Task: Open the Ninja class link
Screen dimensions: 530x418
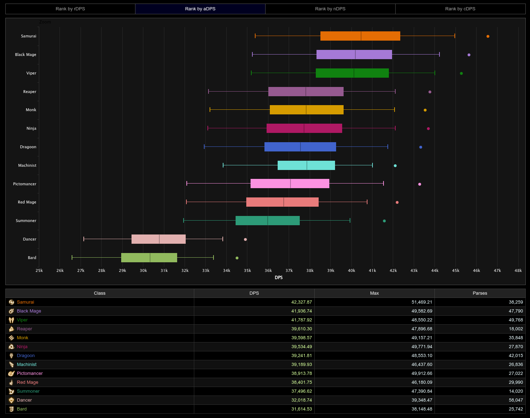Action: coord(22,347)
